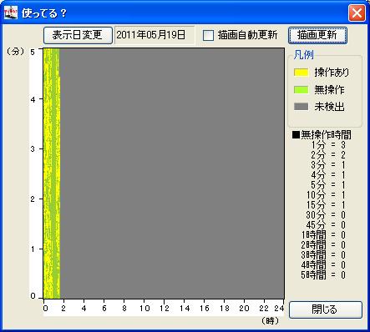
Task: Click the yellow-green activity band in chart
Action: coord(52,174)
